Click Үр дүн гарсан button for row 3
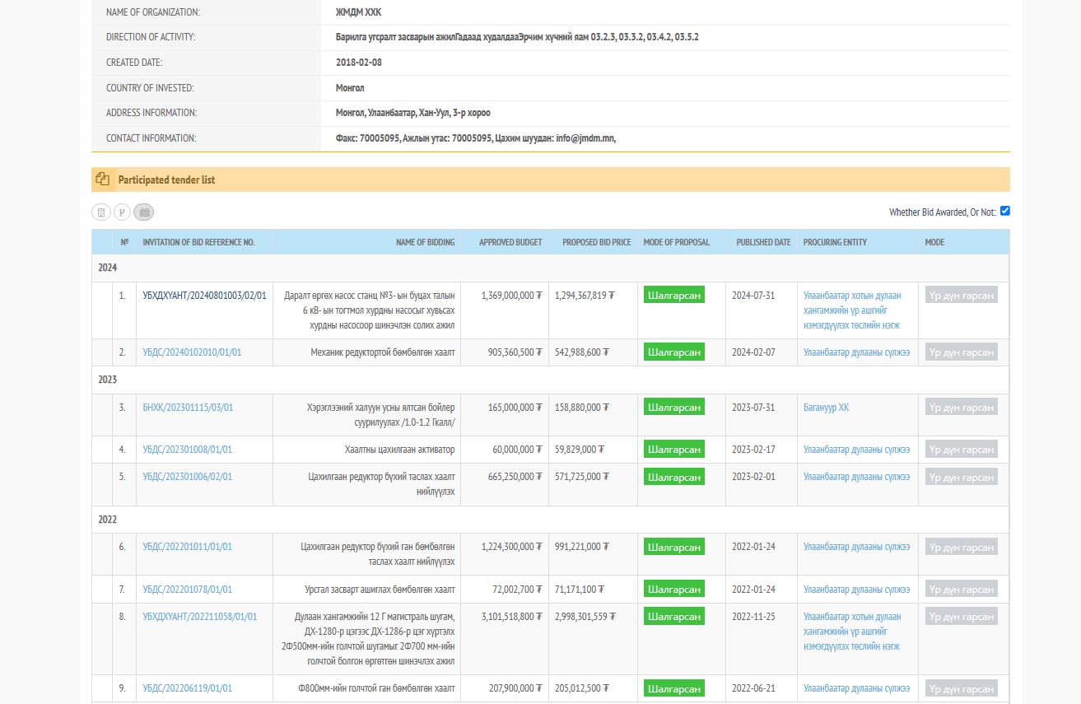The image size is (1081, 704). (x=961, y=407)
